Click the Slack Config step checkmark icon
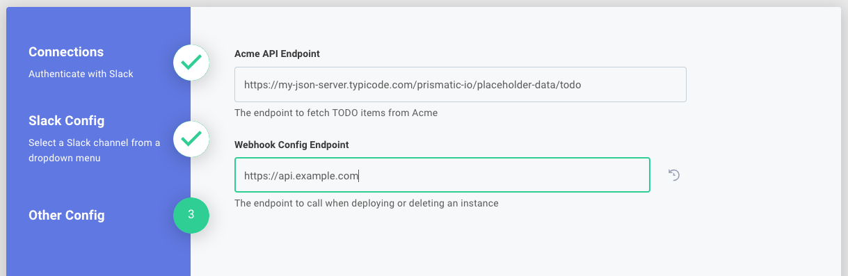 tap(191, 138)
